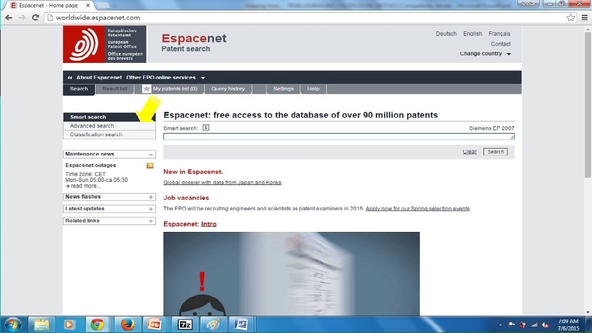The image size is (592, 333).
Task: Open the Help tab
Action: 313,89
